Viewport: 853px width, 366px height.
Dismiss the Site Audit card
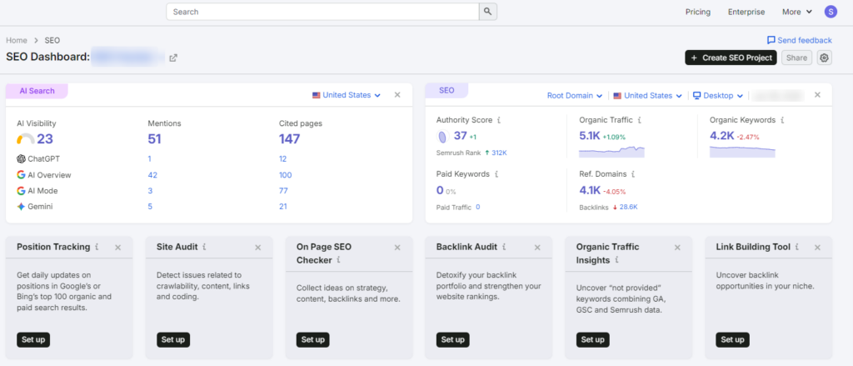click(x=258, y=248)
